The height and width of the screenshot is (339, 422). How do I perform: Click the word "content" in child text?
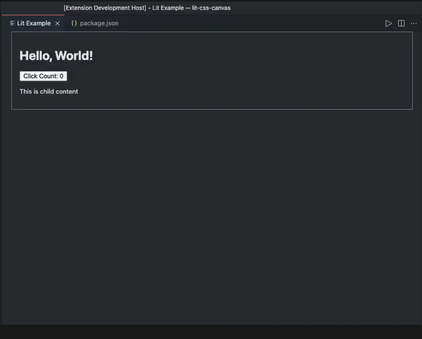67,92
